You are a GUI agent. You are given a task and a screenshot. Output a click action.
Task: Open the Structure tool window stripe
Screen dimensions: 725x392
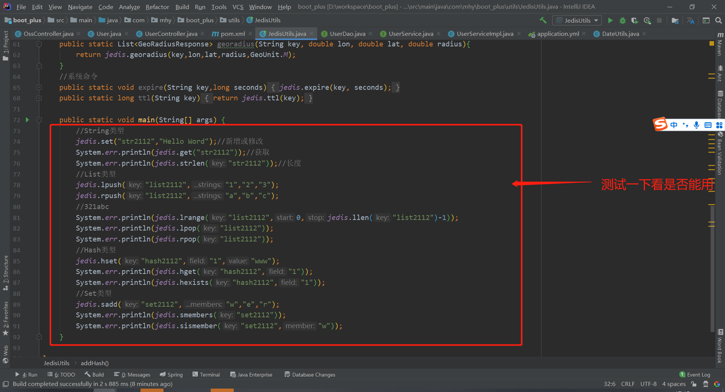tap(5, 272)
